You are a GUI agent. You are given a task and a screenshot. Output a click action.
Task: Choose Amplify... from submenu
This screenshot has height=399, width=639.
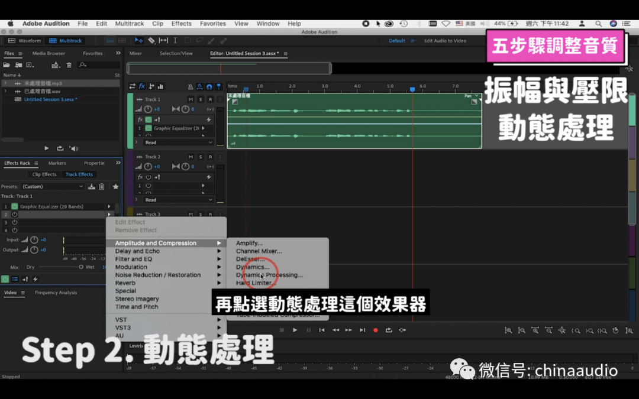pyautogui.click(x=249, y=243)
